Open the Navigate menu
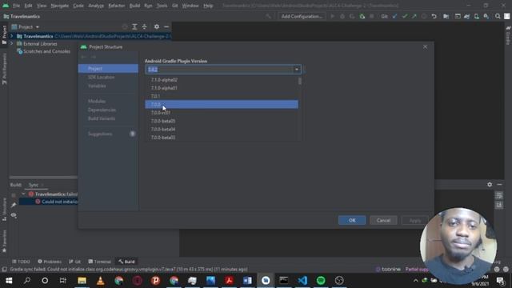The image size is (512, 288). [x=60, y=6]
